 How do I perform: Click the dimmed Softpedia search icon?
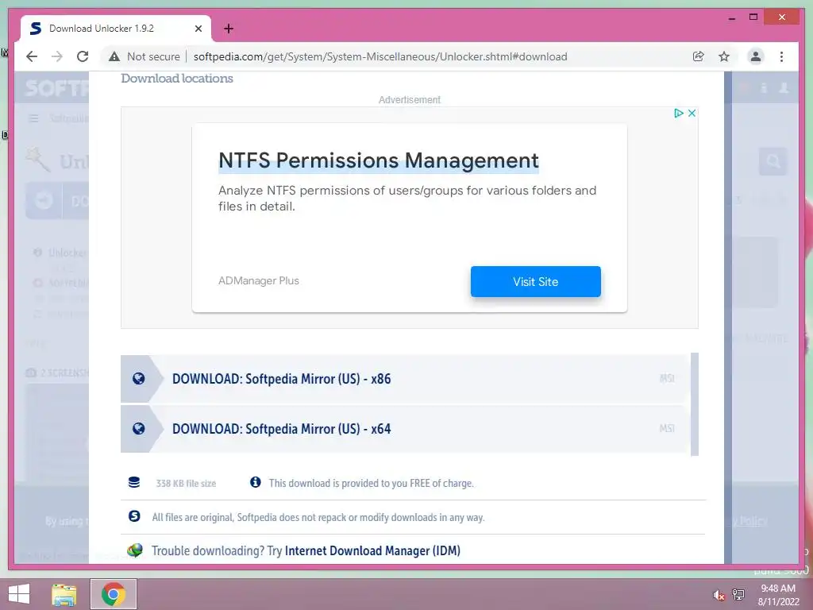click(773, 162)
